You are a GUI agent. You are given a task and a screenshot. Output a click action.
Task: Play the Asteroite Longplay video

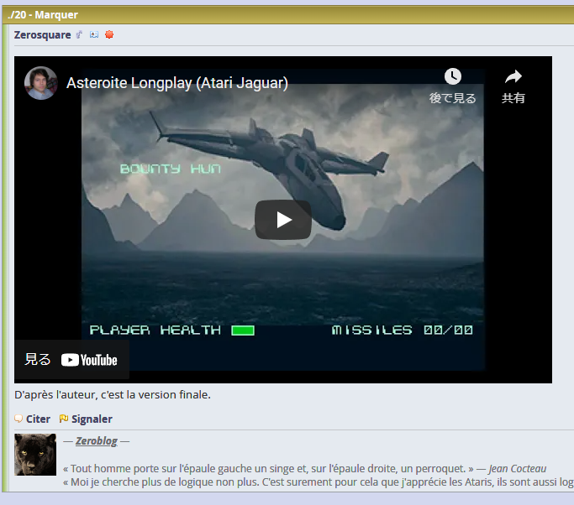[x=283, y=220]
